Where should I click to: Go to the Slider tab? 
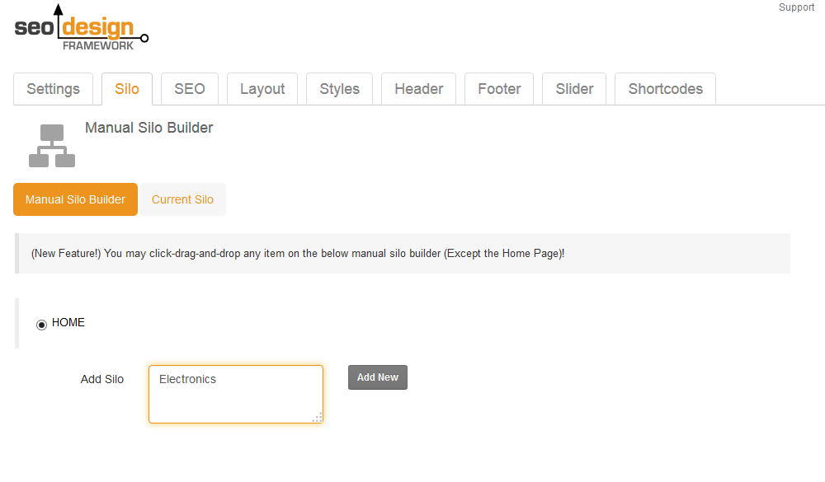click(574, 89)
